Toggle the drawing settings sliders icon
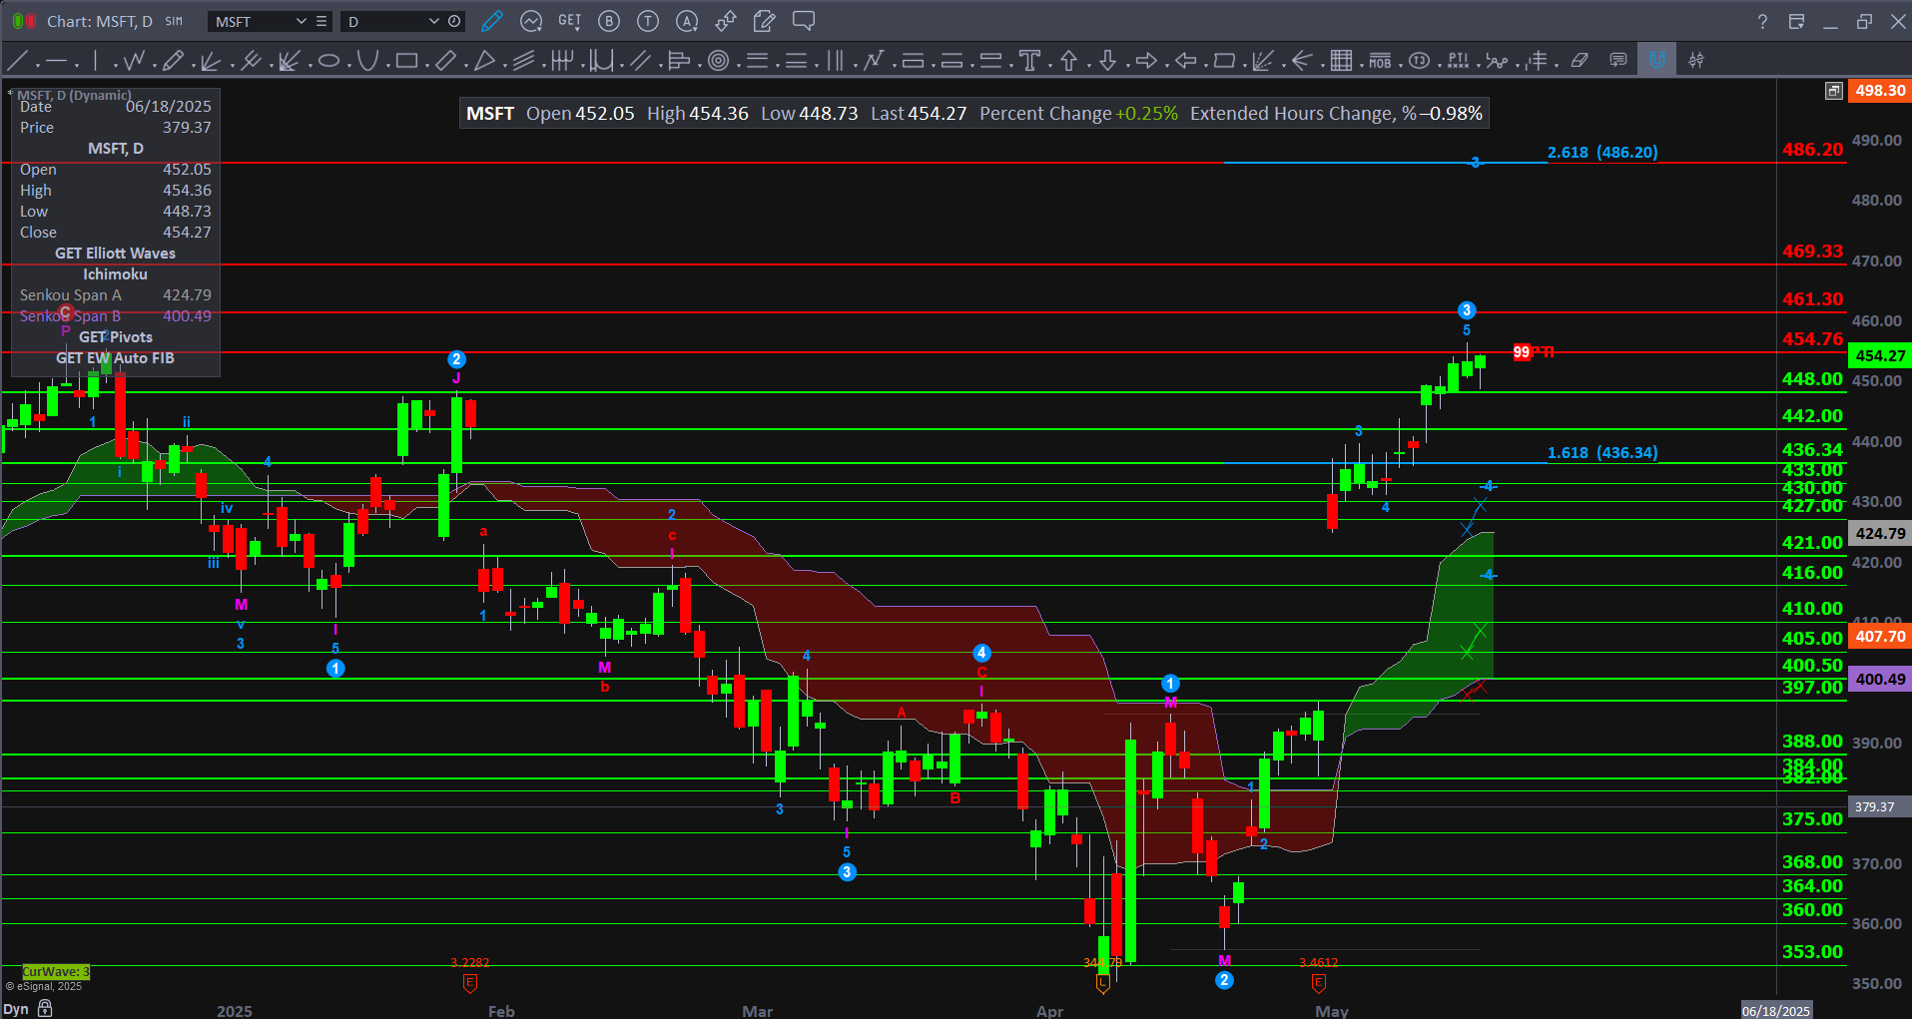This screenshot has height=1019, width=1912. coord(1696,61)
